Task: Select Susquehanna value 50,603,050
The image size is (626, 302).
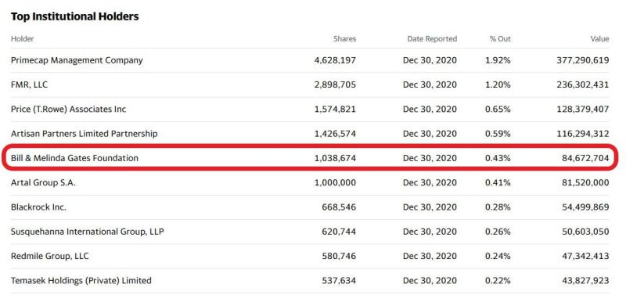Action: point(586,232)
